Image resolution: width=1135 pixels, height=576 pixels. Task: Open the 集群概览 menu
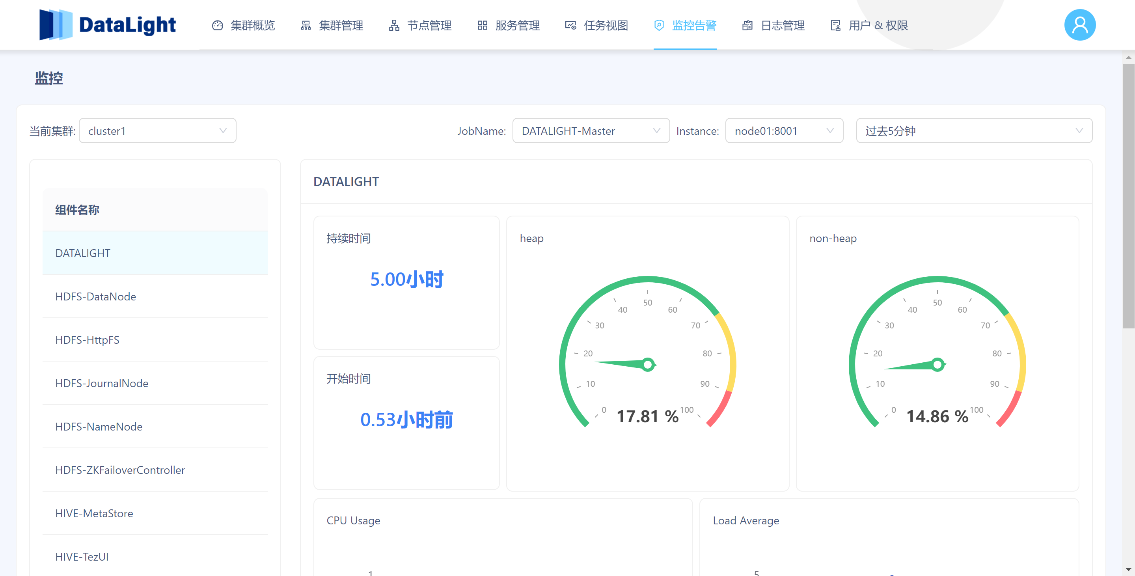click(x=252, y=26)
